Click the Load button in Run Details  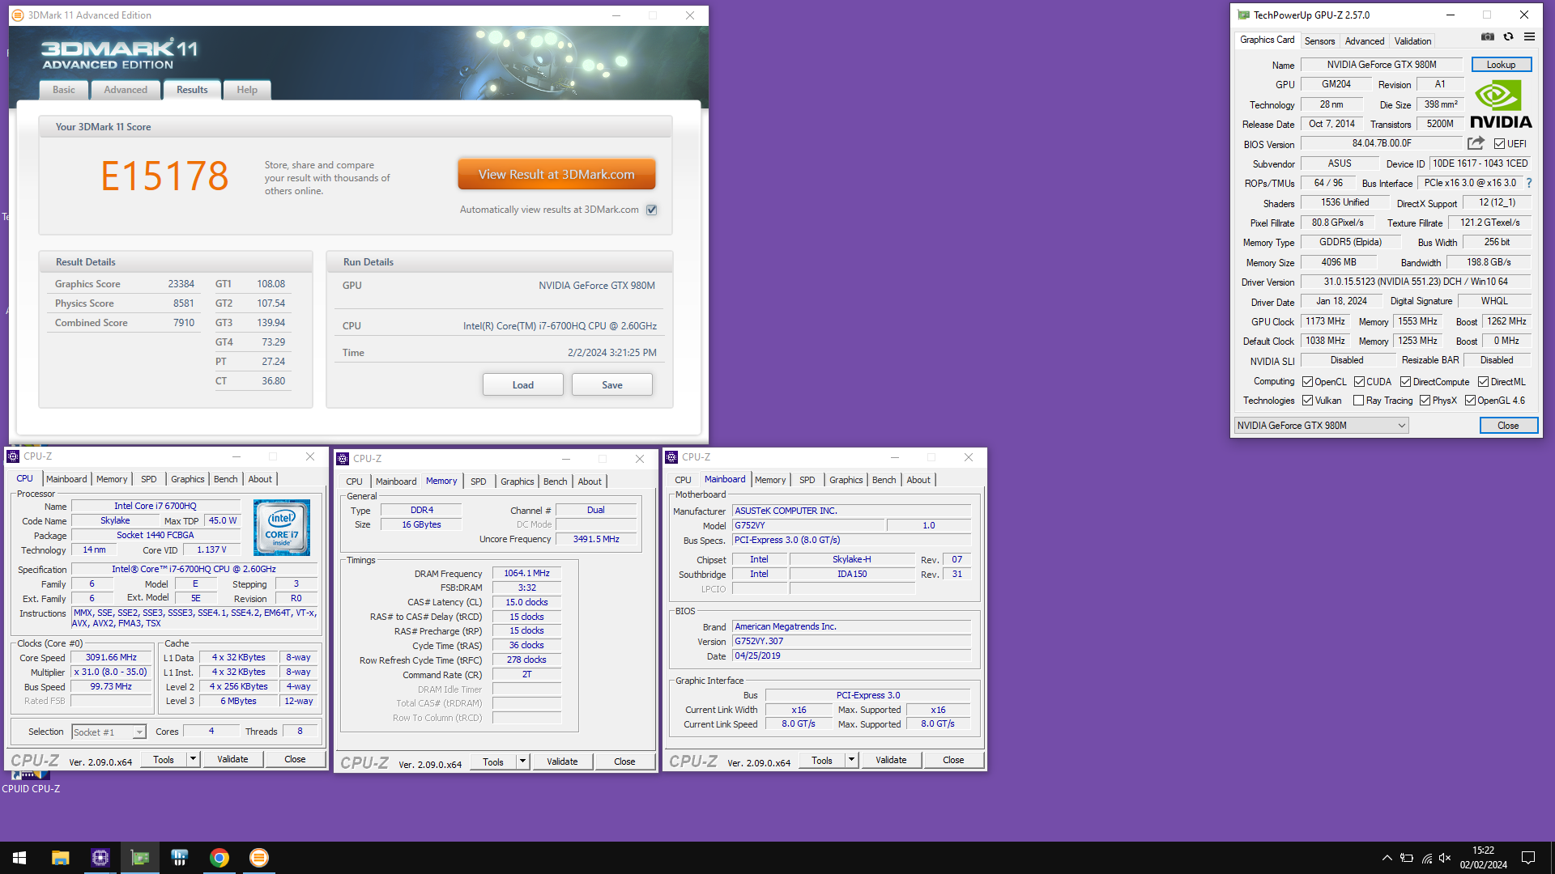pyautogui.click(x=523, y=385)
